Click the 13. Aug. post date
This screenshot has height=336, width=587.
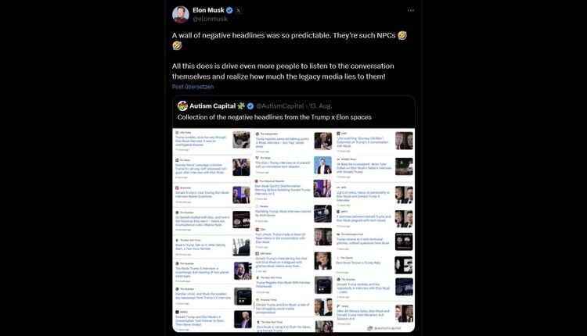point(320,106)
